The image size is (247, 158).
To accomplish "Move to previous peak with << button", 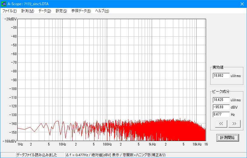I will pos(221,124).
